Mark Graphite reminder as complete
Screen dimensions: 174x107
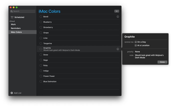click(41, 49)
